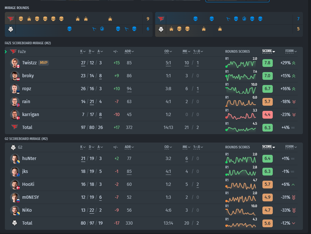
Task: Click FaZe team name in header
Action: tap(22, 52)
